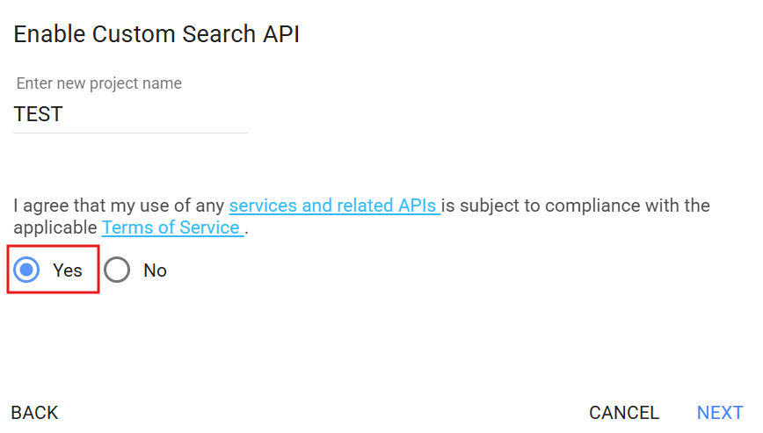Select the No radio button
This screenshot has height=433, width=763.
pos(117,270)
